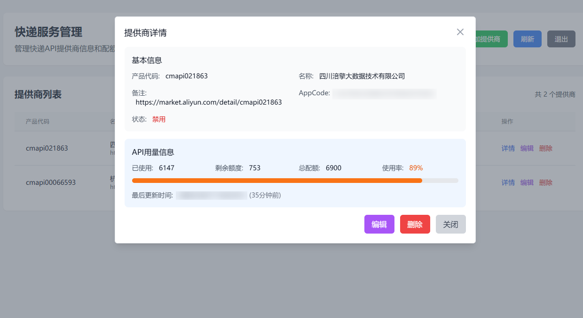This screenshot has height=318, width=583.
Task: Click the 产品代码 column header
Action: coord(38,121)
